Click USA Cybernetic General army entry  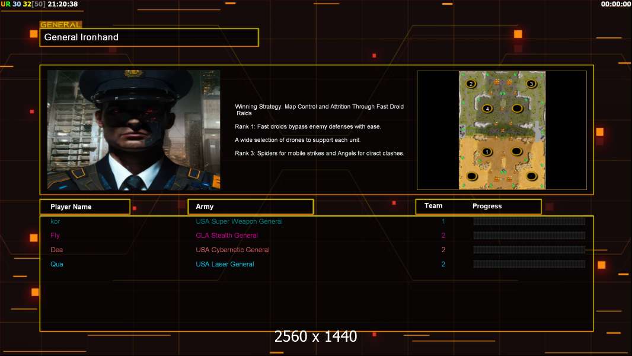point(232,250)
